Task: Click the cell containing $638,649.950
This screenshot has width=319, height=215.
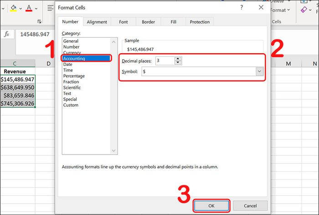Action: point(17,87)
